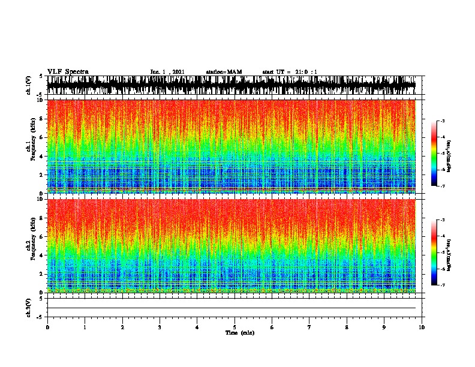The width and height of the screenshot is (475, 367).
Task: Click the "6" kHz tick on ch.2 frequency axis
Action: coord(42,237)
